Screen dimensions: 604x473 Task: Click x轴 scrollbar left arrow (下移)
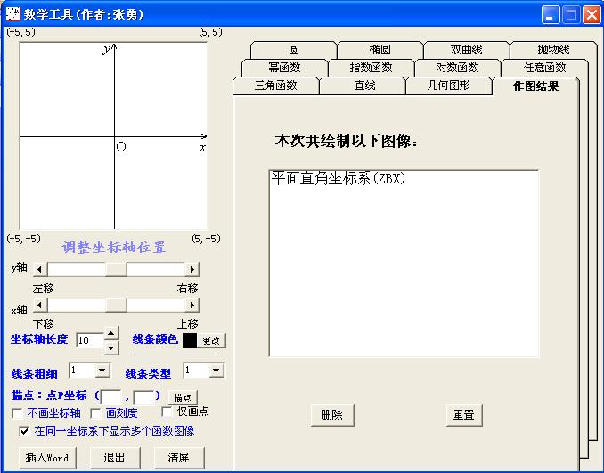point(40,305)
